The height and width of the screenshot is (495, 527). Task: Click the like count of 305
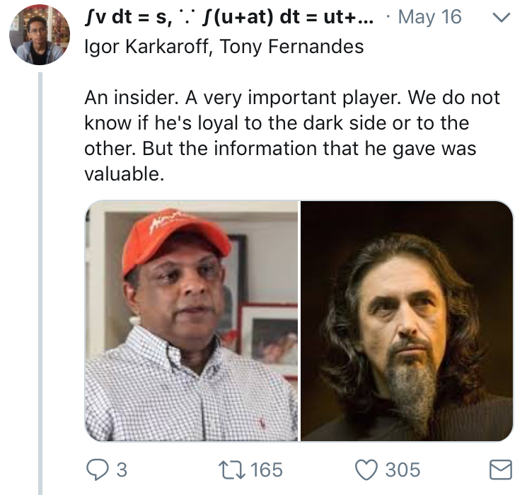tap(402, 469)
